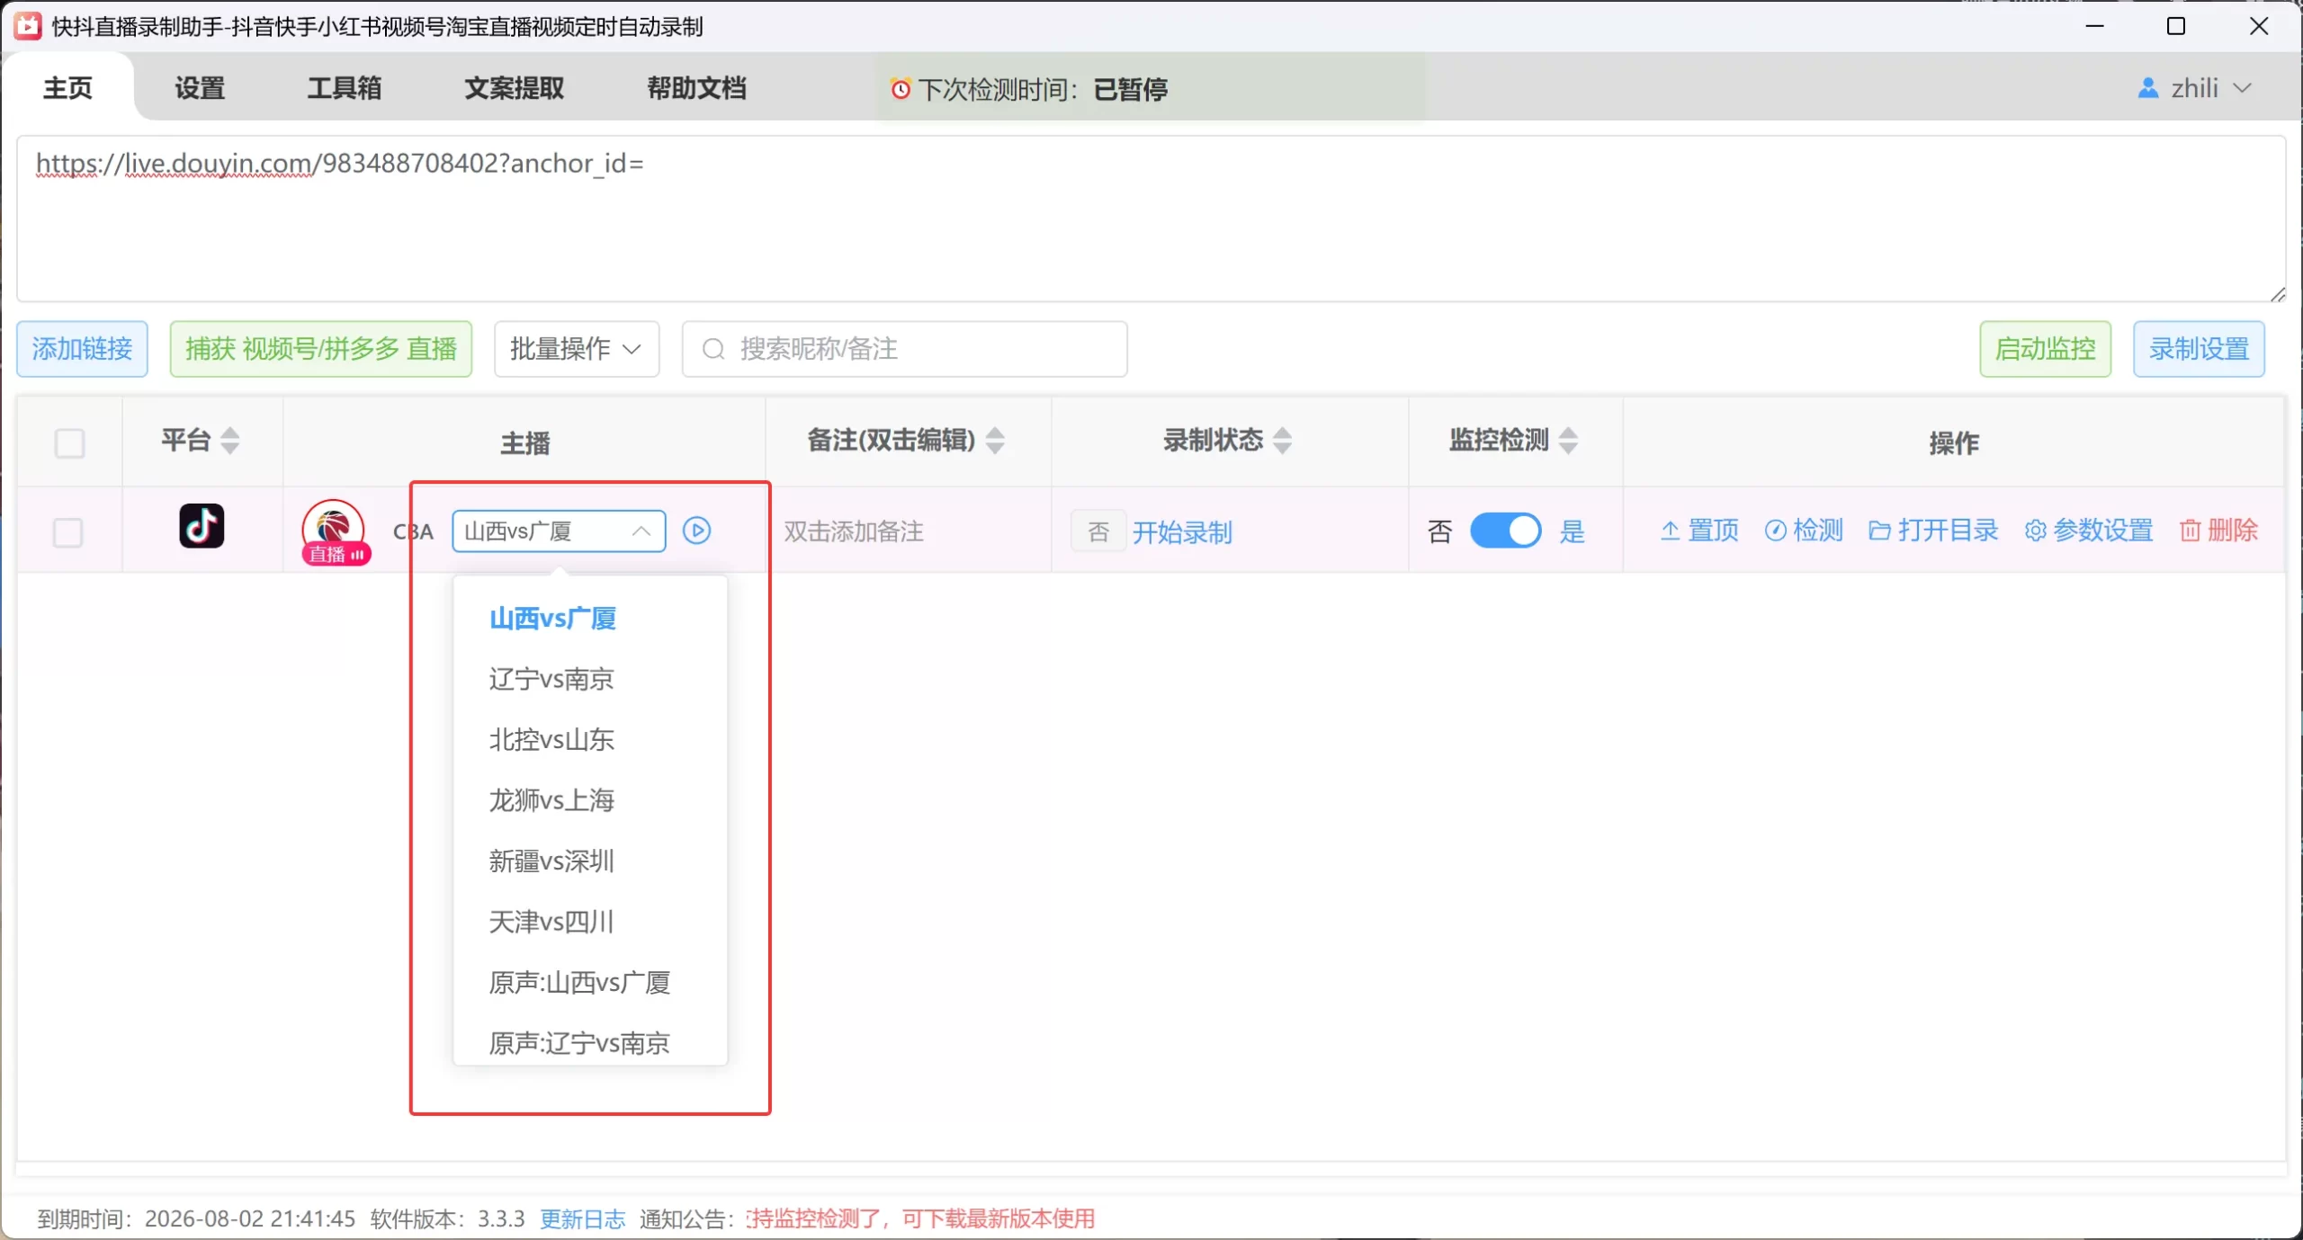Screen dimensions: 2303x1240
Task: Expand the zhili user account menu
Action: 2195,88
